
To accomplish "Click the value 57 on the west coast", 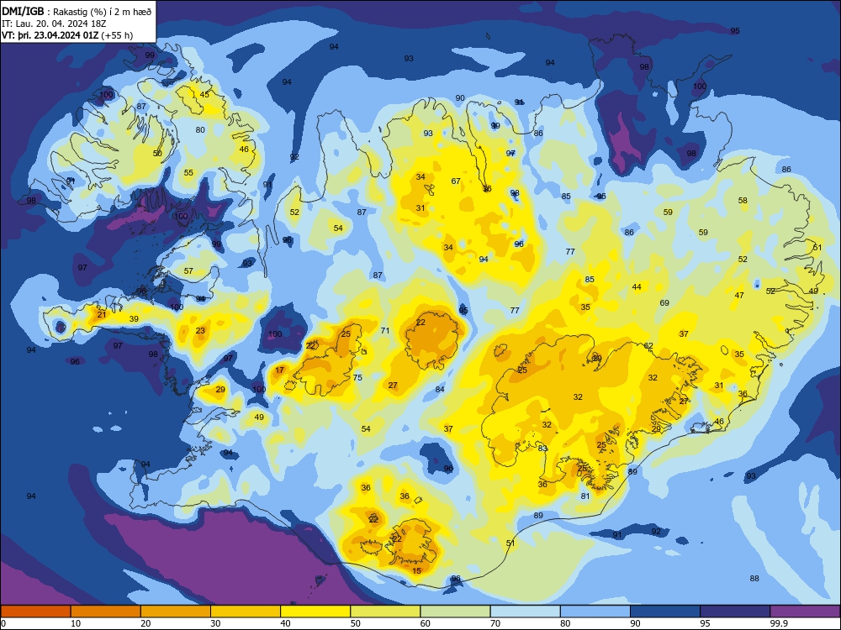I will pos(188,271).
